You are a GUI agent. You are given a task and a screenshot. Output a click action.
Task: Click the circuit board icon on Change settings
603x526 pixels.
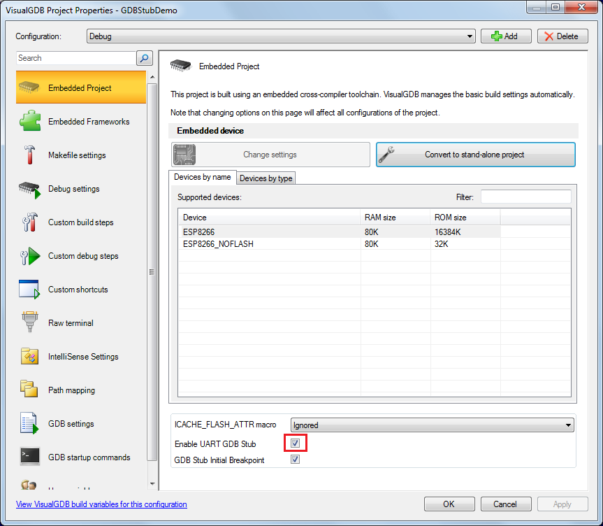coord(184,155)
